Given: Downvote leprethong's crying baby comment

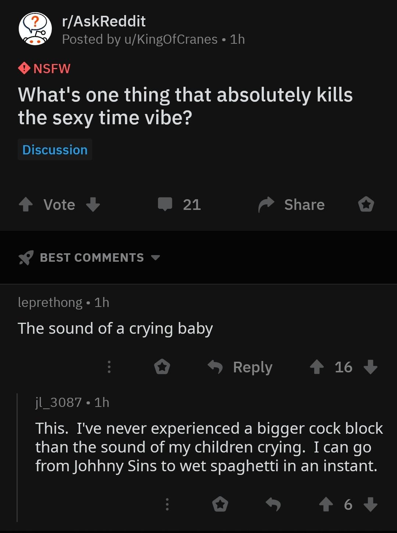Looking at the screenshot, I should click(x=370, y=367).
